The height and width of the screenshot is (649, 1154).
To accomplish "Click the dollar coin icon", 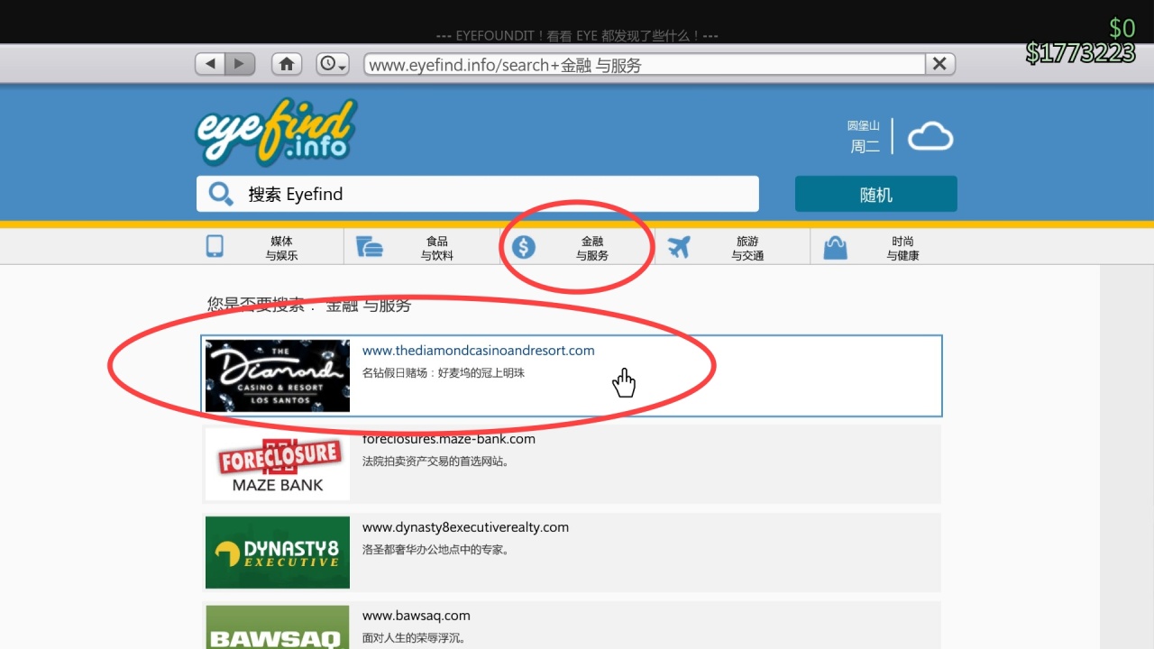I will [524, 246].
